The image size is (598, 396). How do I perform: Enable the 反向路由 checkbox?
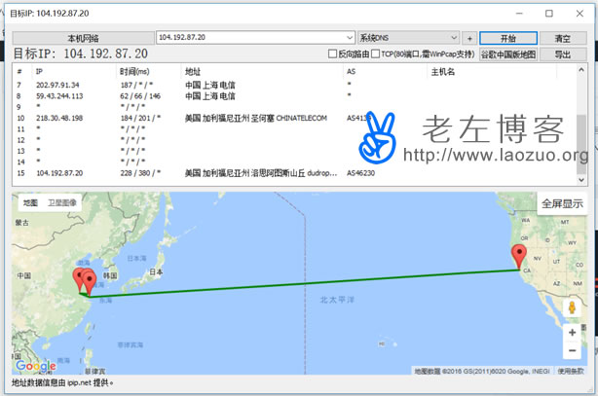click(x=333, y=54)
